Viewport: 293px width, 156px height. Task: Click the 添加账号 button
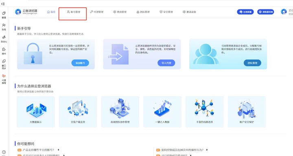(x=80, y=63)
